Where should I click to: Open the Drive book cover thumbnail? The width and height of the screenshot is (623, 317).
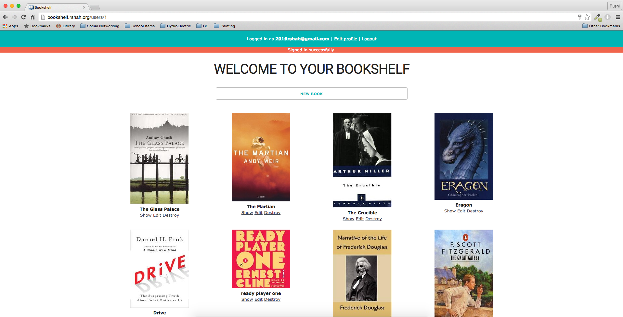[x=159, y=268]
